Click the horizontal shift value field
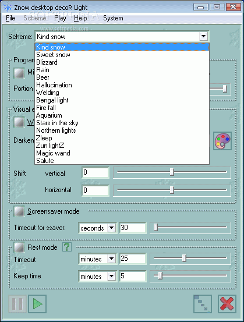244x322 pixels. click(95, 190)
